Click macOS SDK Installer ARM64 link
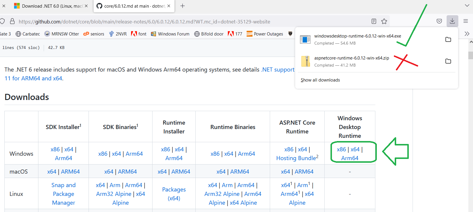Image resolution: width=473 pixels, height=212 pixels. click(70, 172)
